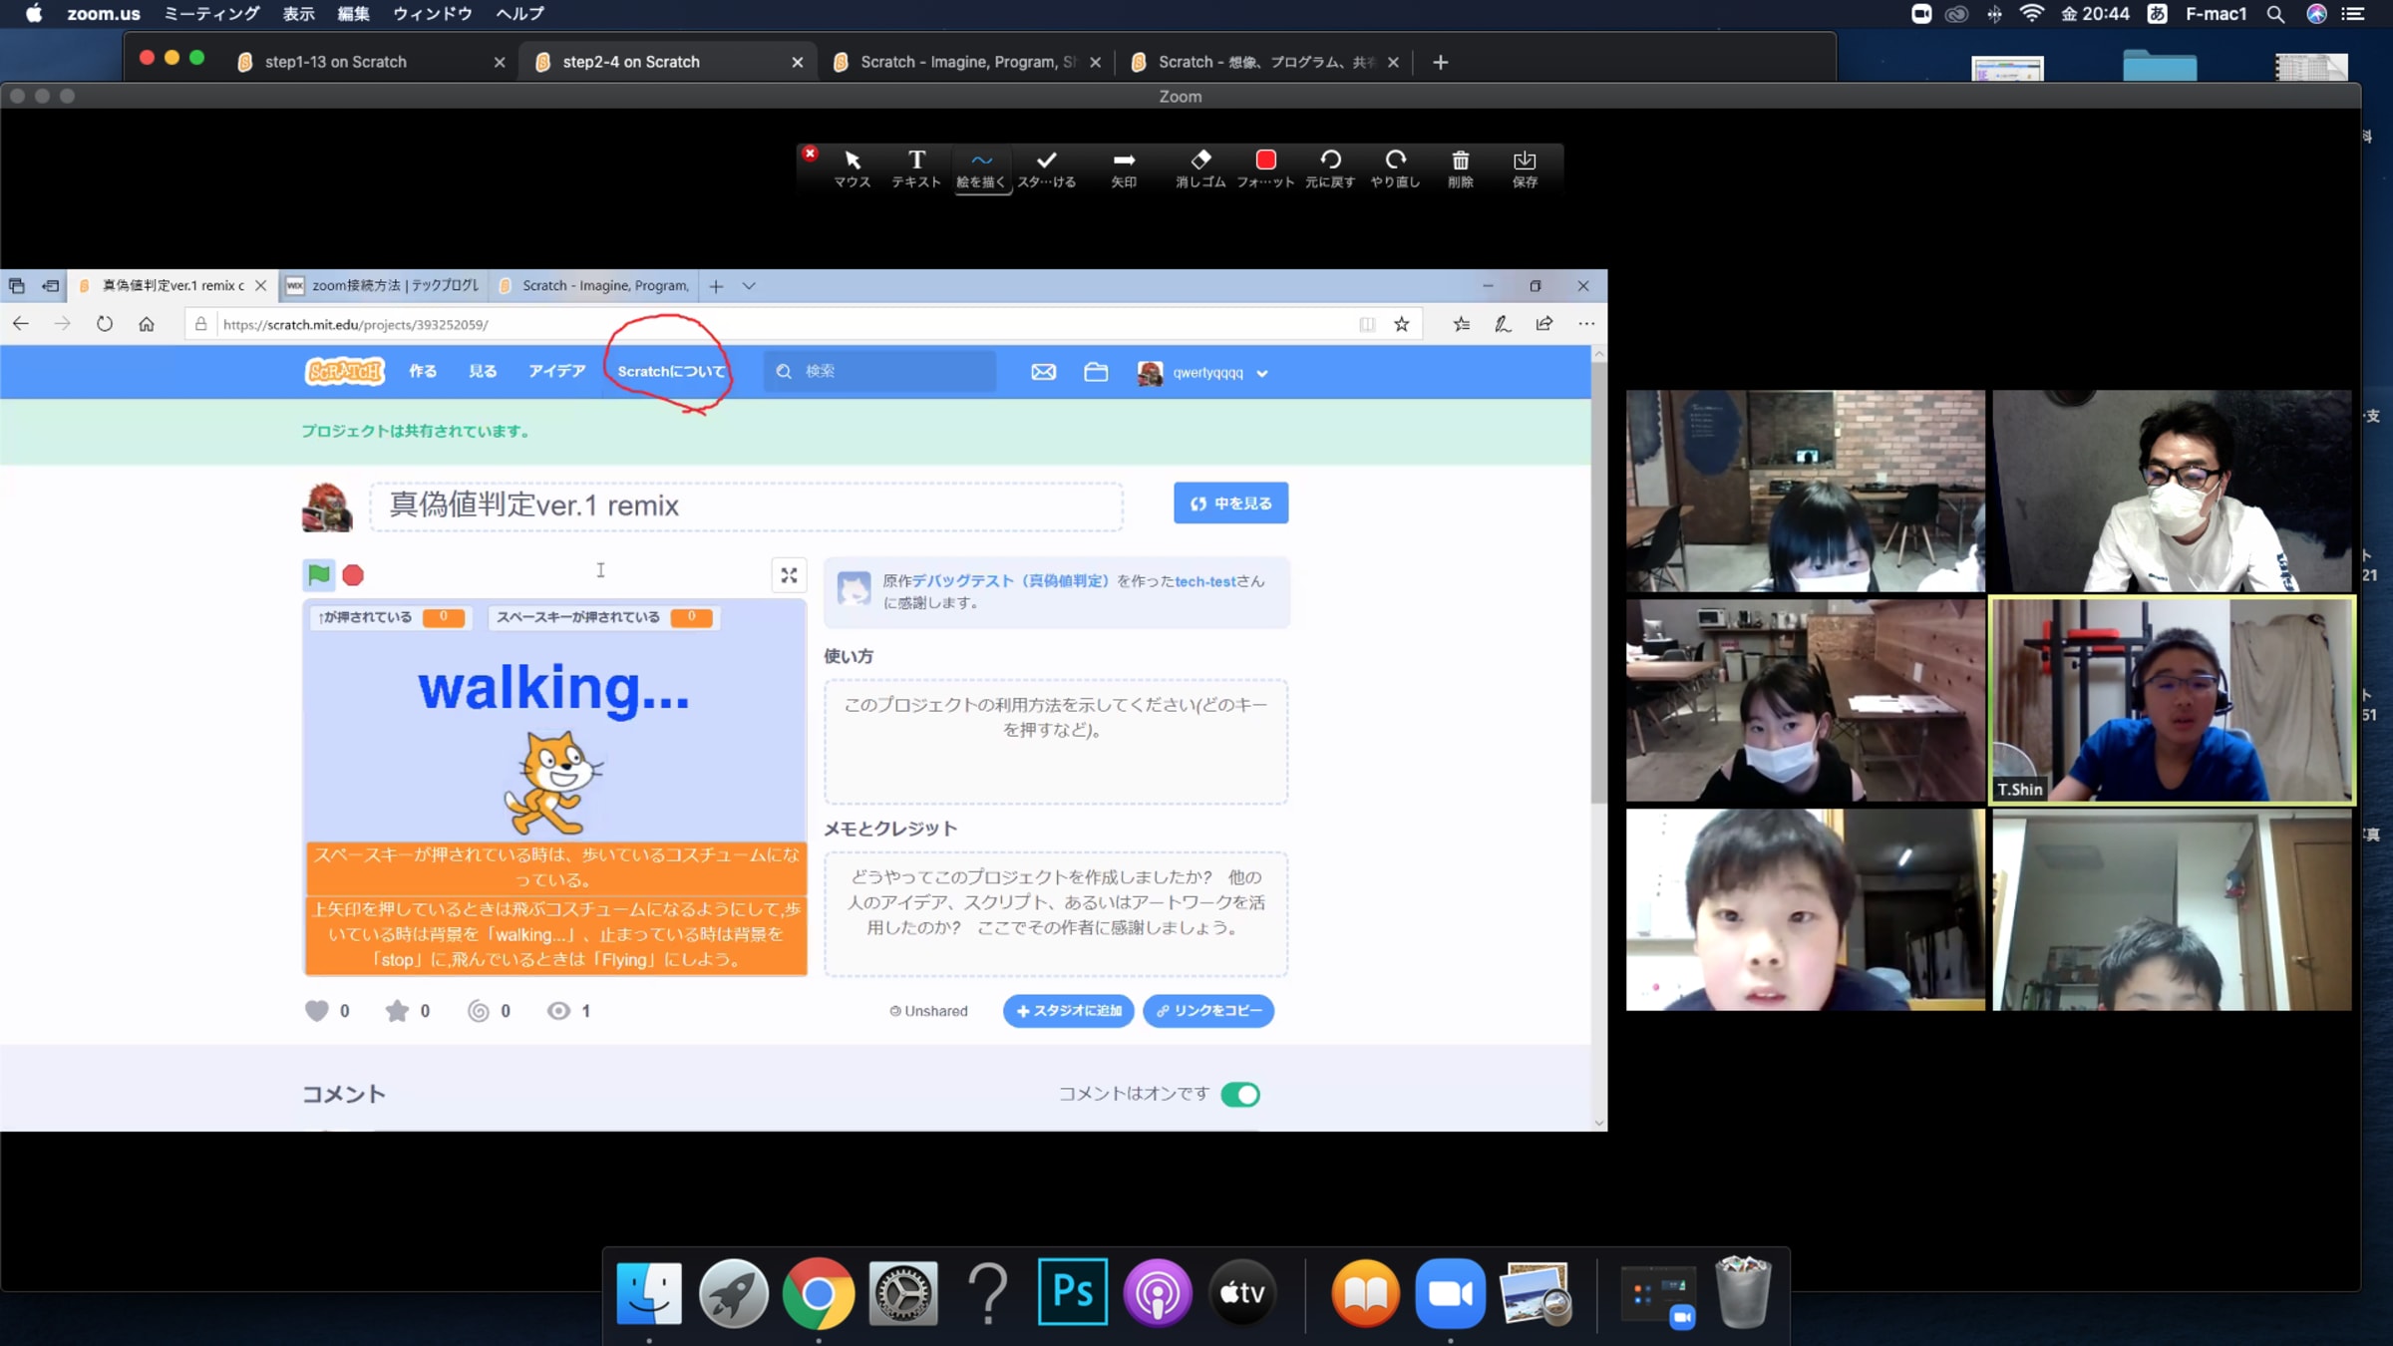Open the Format color swatch in toolbar
This screenshot has height=1346, width=2393.
click(1265, 162)
